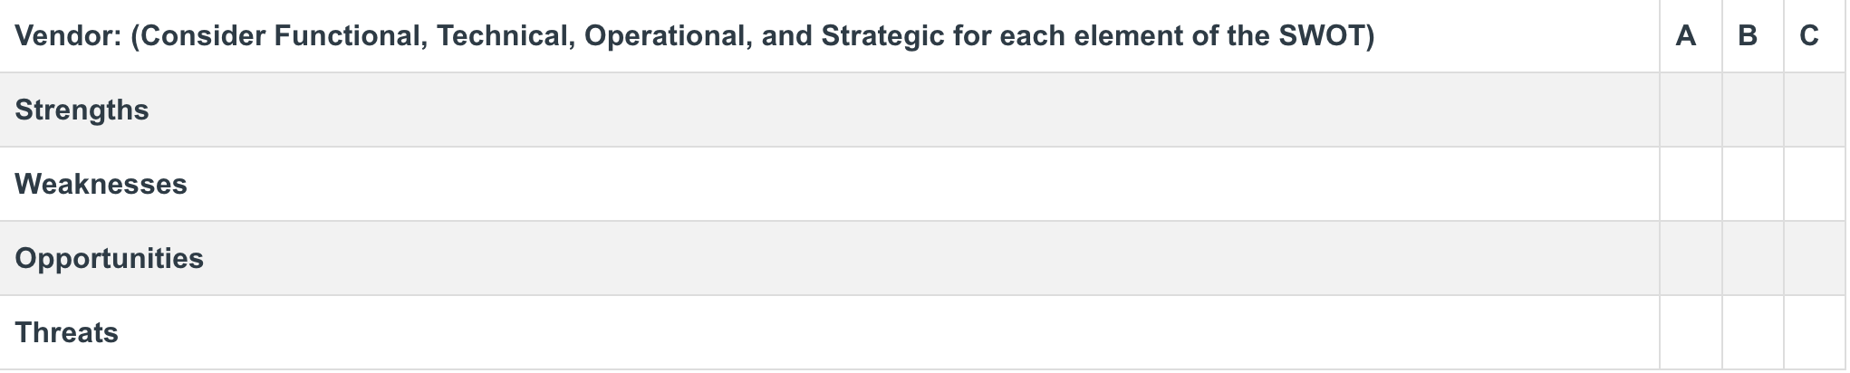Viewport: 1850px width, 373px height.
Task: Click the Opportunities row label
Action: (109, 258)
